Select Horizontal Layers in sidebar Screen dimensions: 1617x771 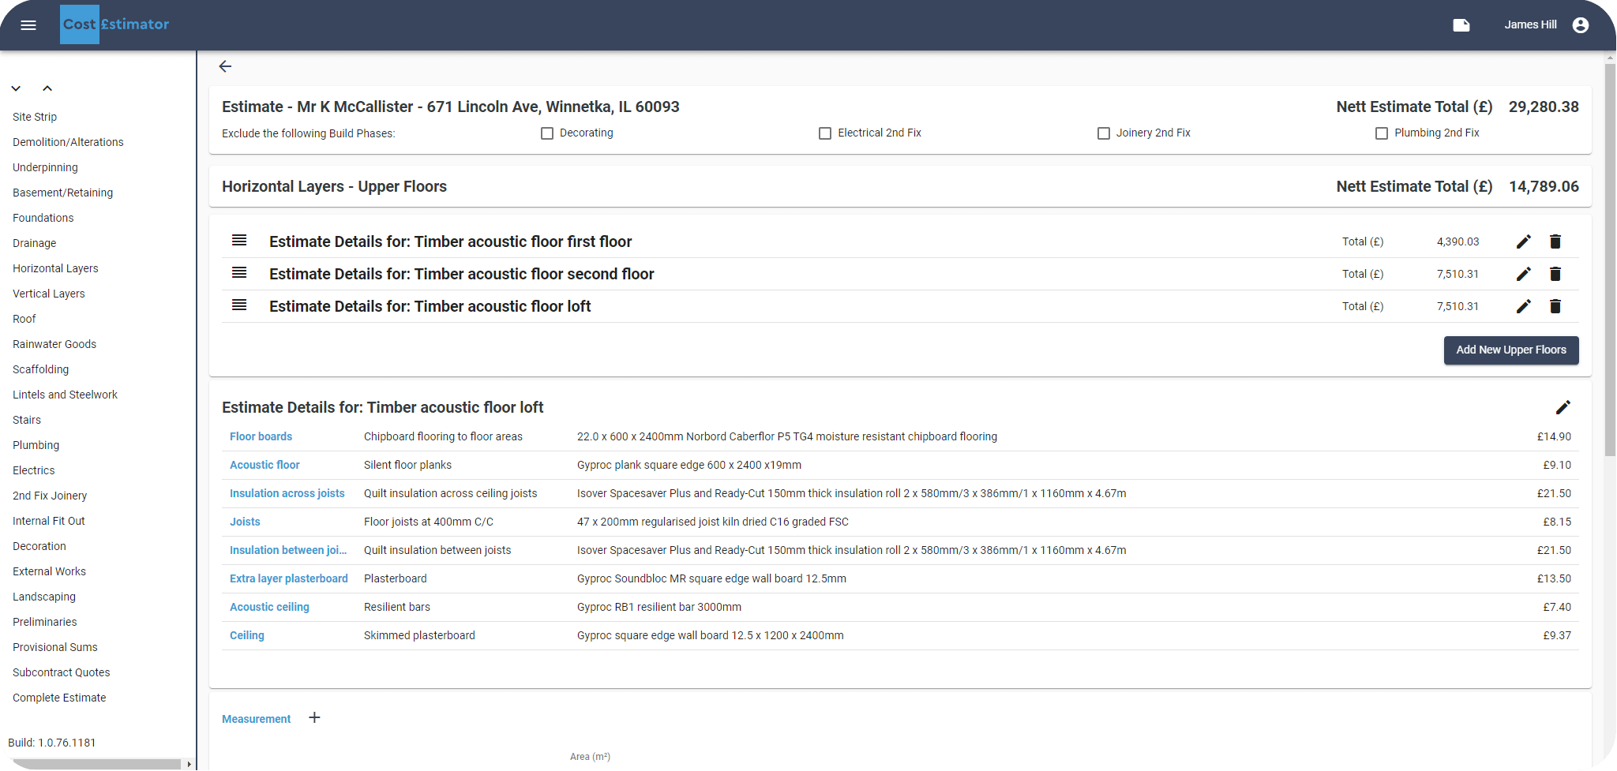(55, 268)
